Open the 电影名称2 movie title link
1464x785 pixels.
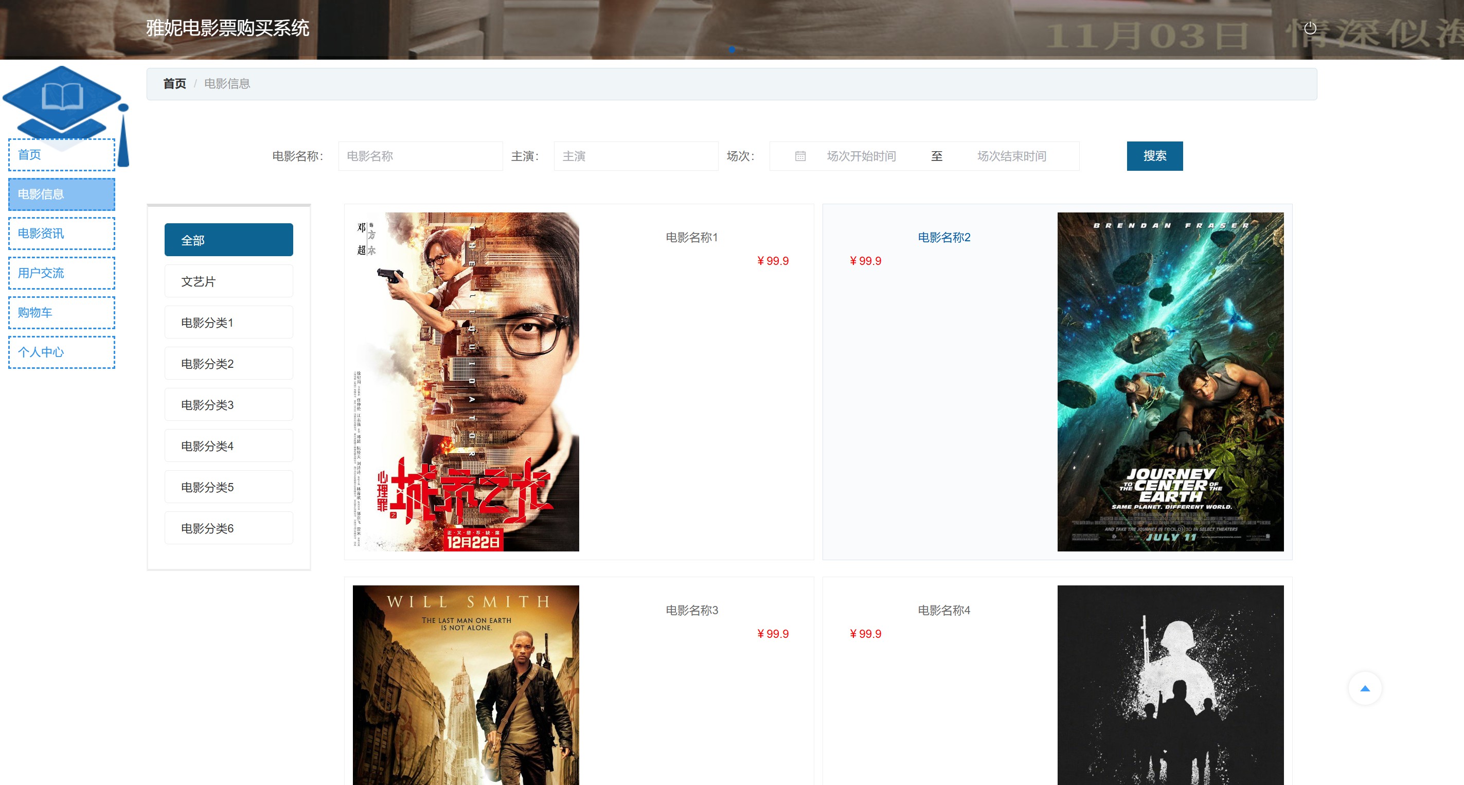pyautogui.click(x=943, y=238)
